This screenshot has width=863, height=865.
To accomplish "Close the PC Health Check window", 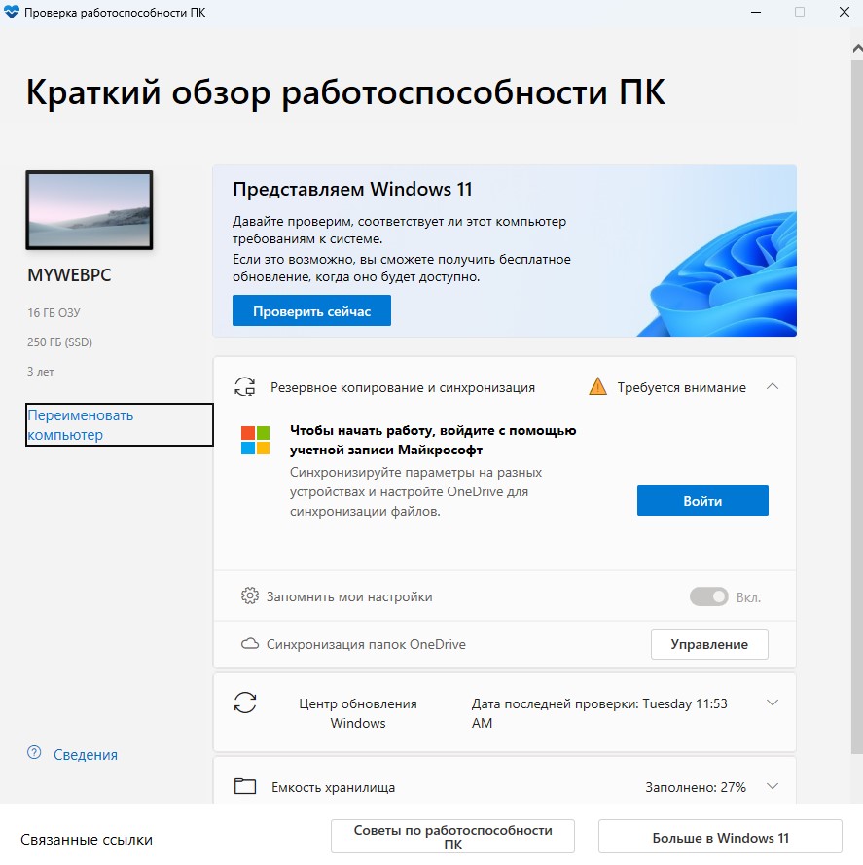I will pos(845,12).
